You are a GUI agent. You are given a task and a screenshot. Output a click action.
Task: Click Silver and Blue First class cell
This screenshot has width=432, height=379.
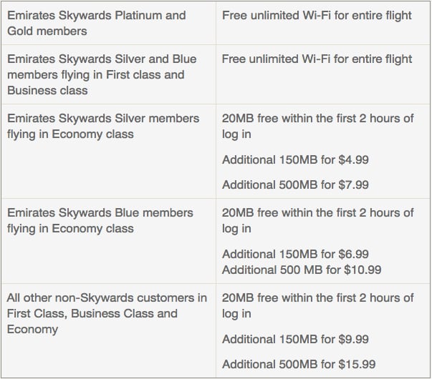pos(109,74)
